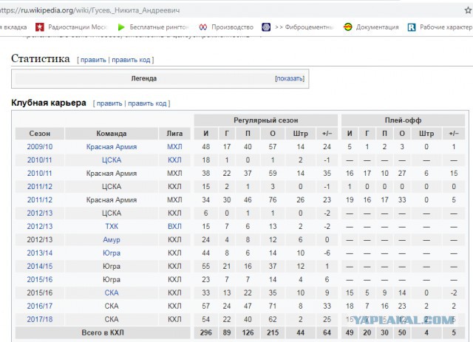This screenshot has width=473, height=342.
Task: Click total points value 215
Action: 273,332
